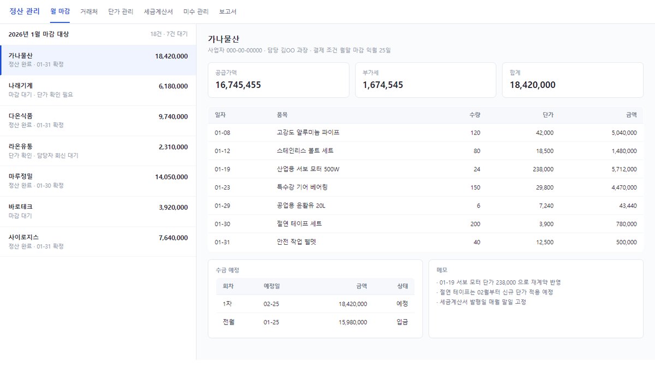Click the 공업용 윤활유 20L item
The width and height of the screenshot is (655, 365).
pos(301,205)
